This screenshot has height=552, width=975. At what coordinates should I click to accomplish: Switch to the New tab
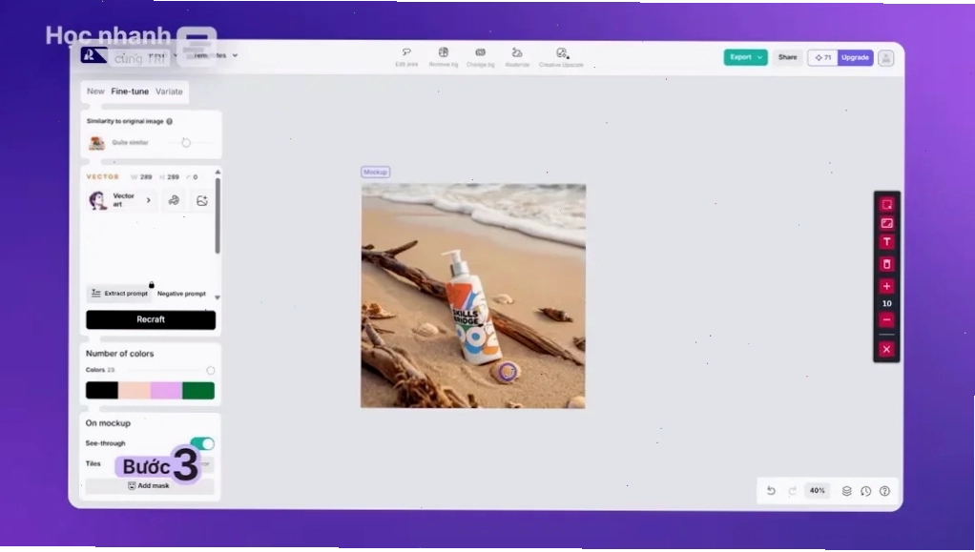click(95, 92)
